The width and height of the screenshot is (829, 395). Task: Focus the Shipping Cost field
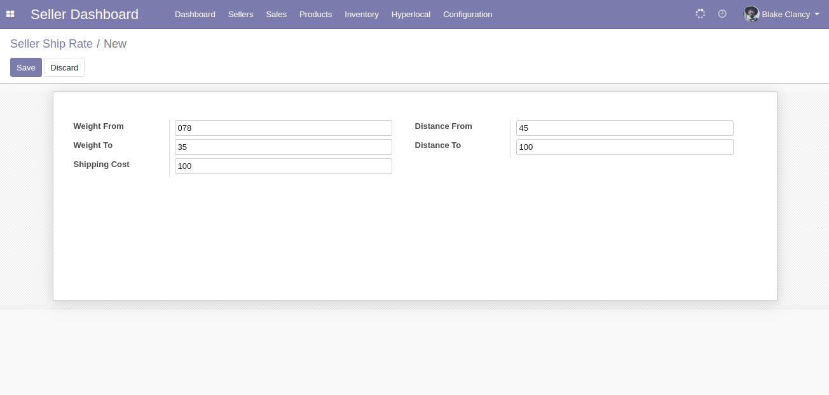point(284,166)
